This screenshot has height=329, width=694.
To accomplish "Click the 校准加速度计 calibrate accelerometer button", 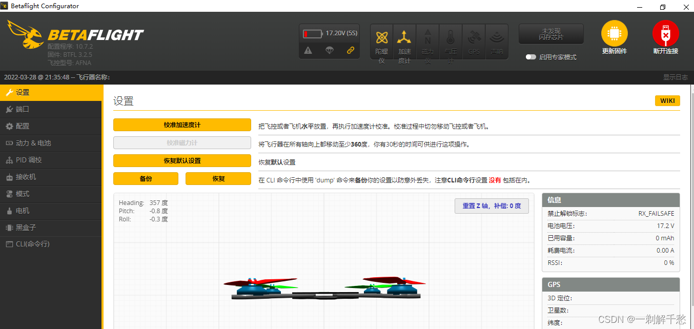I will 182,125.
